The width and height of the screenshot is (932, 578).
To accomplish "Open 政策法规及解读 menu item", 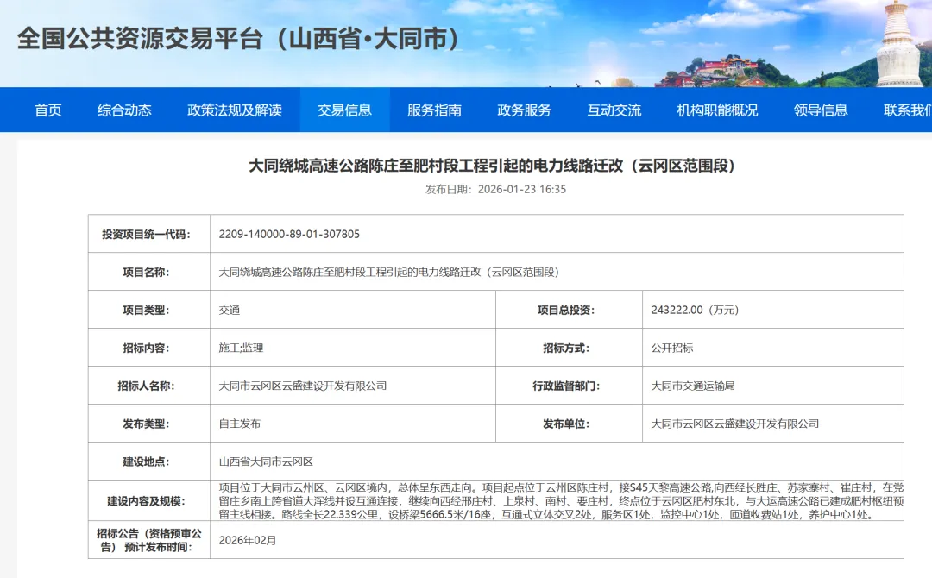I will point(234,110).
